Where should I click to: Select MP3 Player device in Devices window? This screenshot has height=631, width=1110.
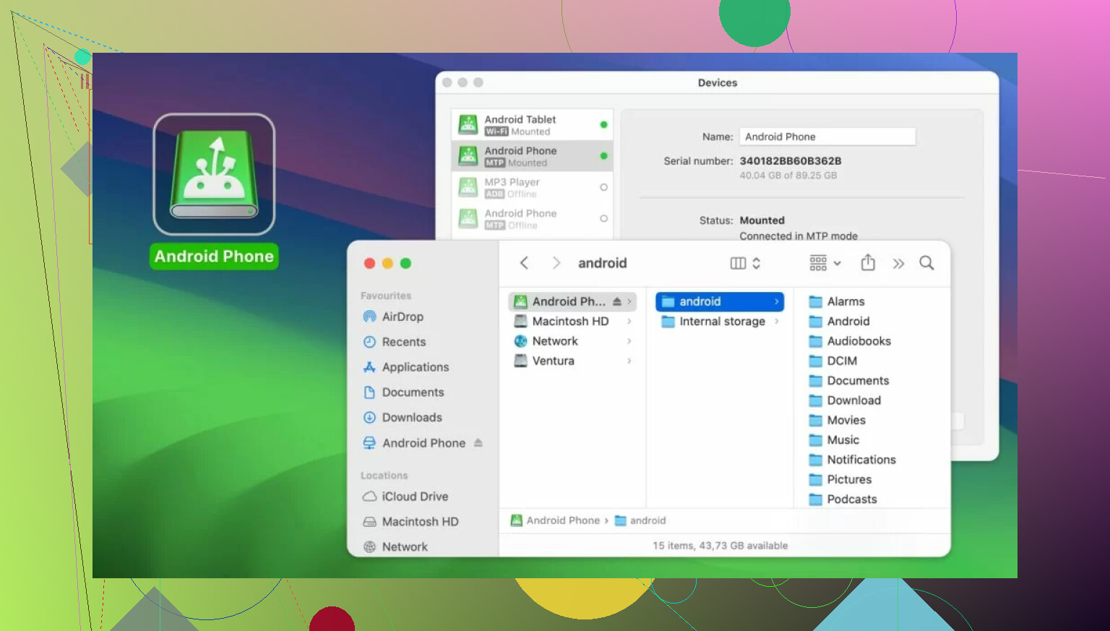(532, 187)
